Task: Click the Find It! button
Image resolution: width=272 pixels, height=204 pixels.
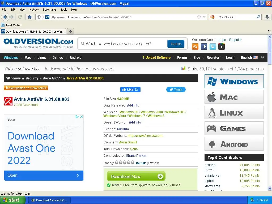Action: click(x=176, y=44)
